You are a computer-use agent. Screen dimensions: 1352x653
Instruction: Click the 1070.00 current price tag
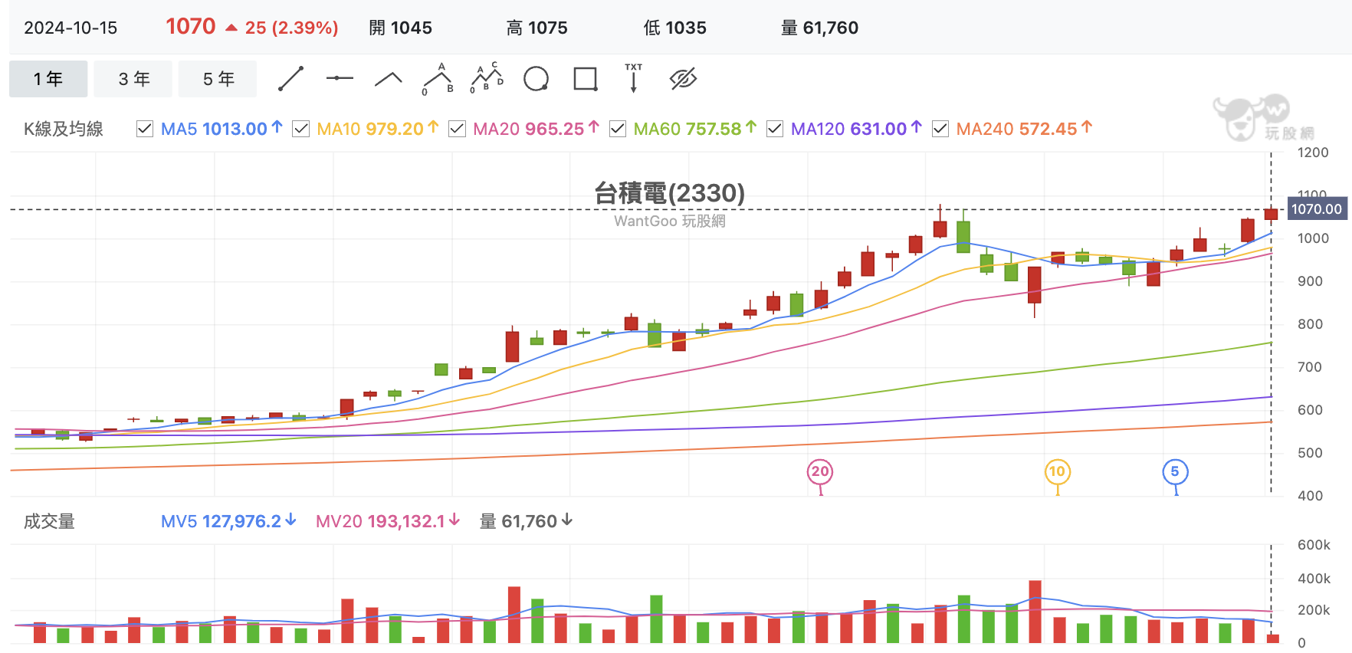tap(1316, 209)
